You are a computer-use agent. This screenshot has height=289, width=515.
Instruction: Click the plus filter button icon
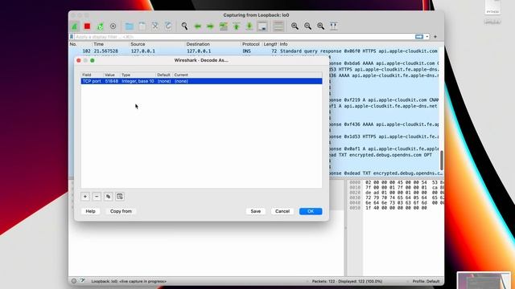pos(435,37)
